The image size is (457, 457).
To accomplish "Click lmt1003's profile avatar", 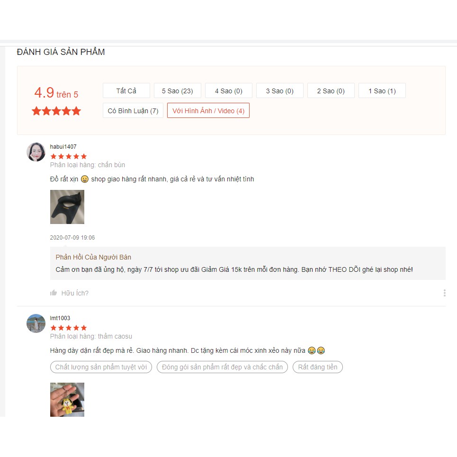I will tap(36, 323).
